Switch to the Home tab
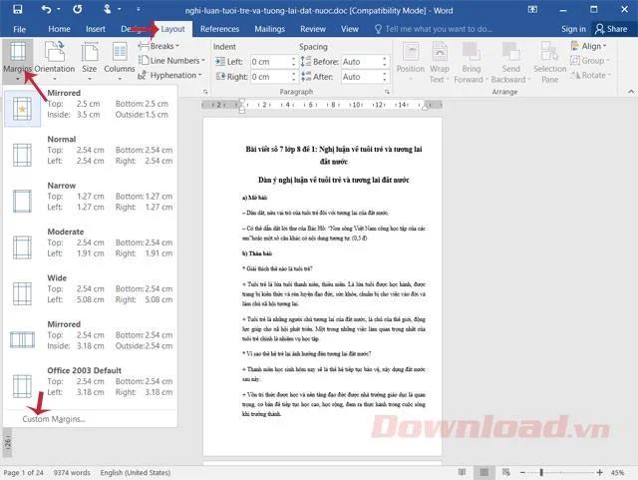Screen dimensions: 638x480 click(x=59, y=29)
